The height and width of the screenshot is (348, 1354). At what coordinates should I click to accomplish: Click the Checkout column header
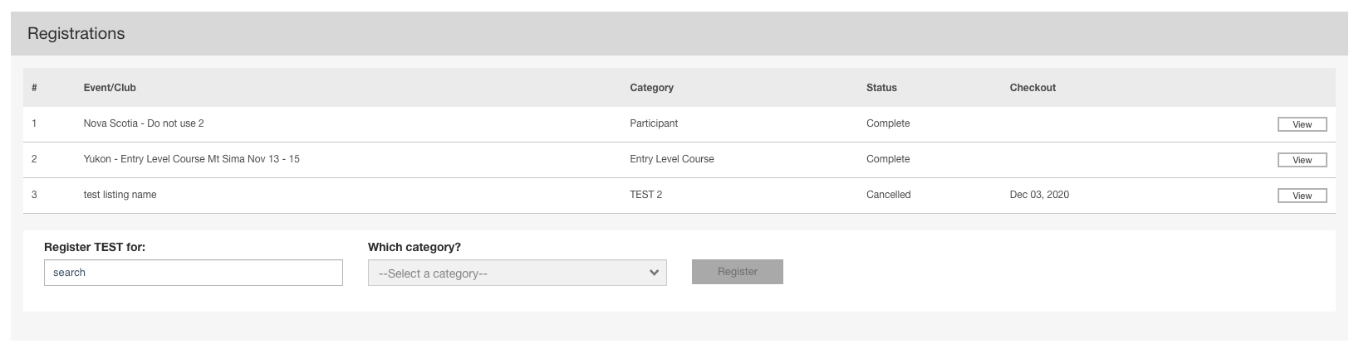[x=1033, y=88]
